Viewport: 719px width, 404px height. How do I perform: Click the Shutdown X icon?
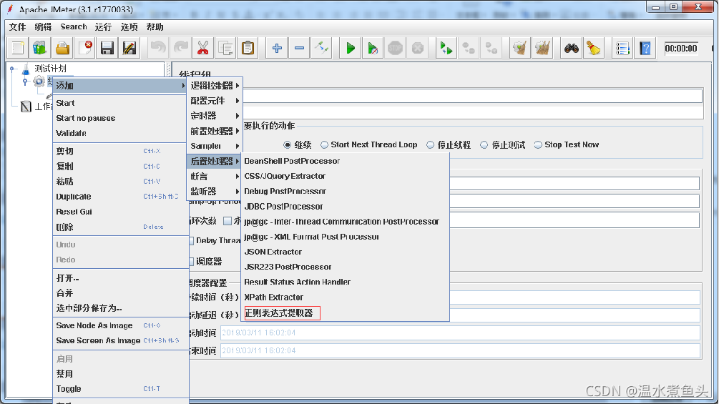(418, 48)
